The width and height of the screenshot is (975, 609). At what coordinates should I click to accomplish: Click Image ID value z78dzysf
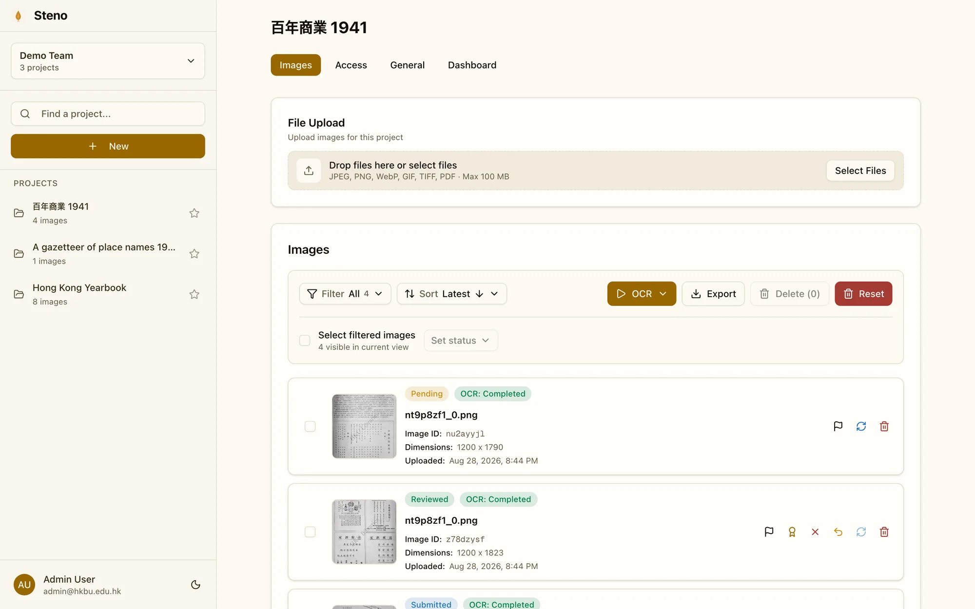click(465, 539)
